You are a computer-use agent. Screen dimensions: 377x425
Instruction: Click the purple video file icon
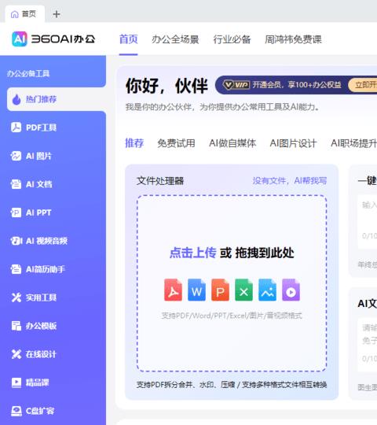coord(291,290)
